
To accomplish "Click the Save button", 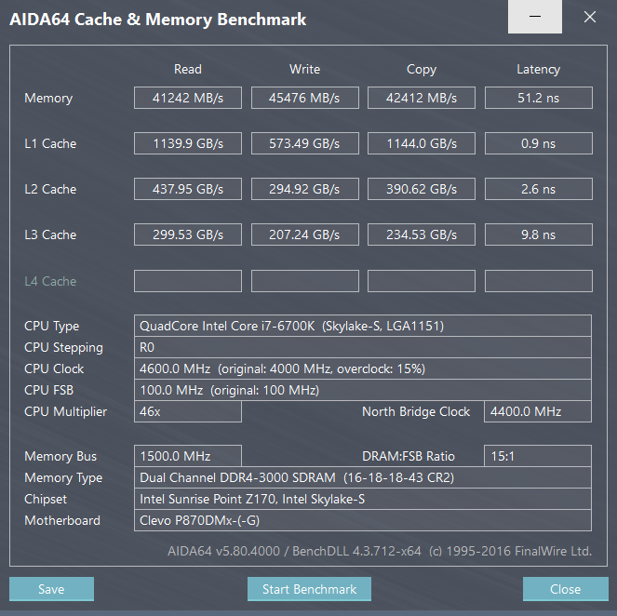I will (x=51, y=589).
